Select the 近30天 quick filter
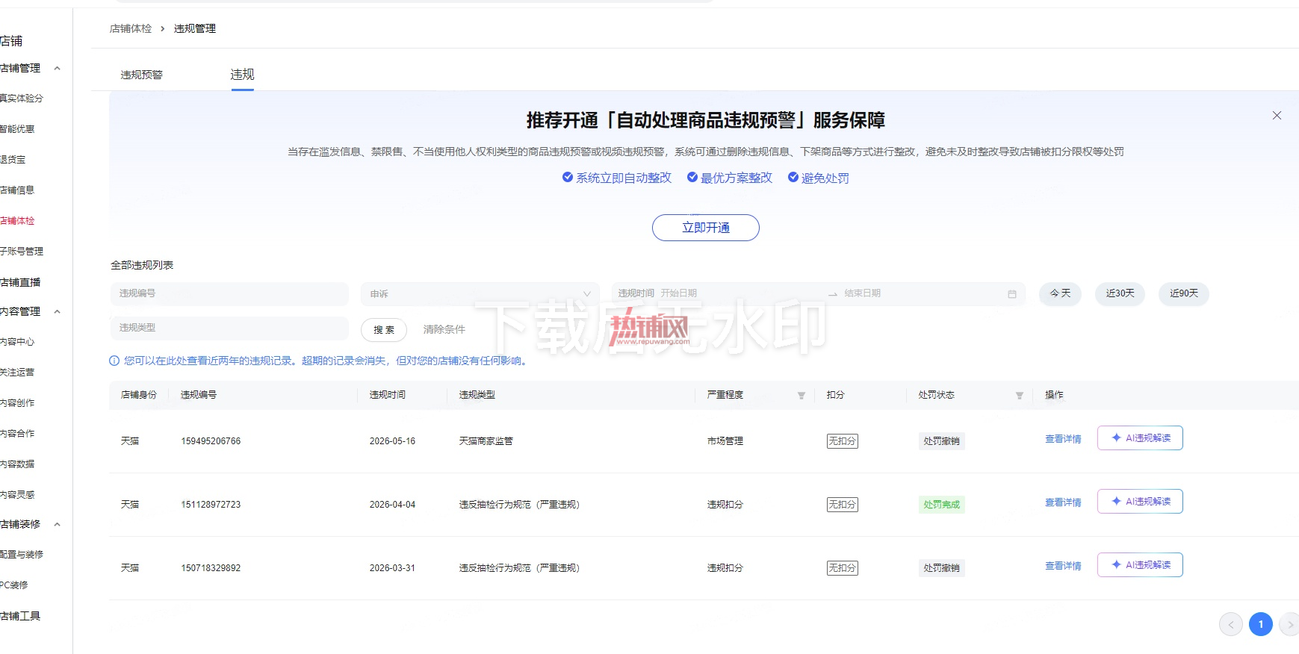Screen dimensions: 1299x654 click(1120, 293)
